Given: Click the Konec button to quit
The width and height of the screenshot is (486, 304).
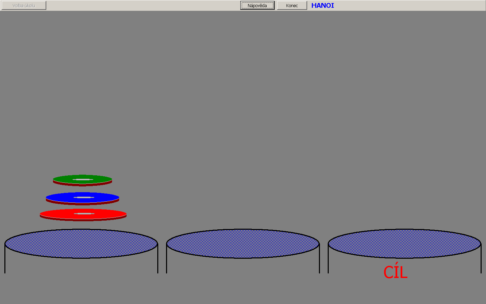Looking at the screenshot, I should click(x=292, y=5).
